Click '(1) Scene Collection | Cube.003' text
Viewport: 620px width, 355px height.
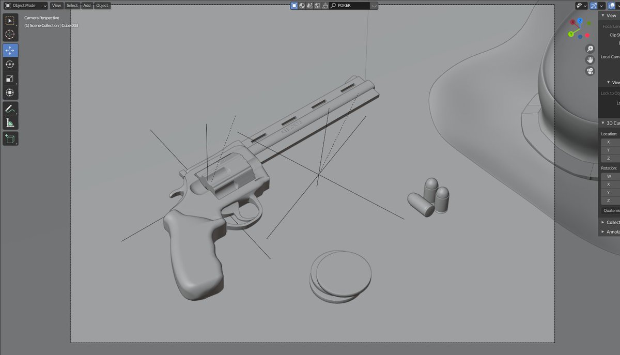click(51, 25)
